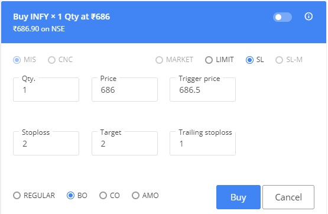Image resolution: width=328 pixels, height=214 pixels.
Task: Click the blue Buy button
Action: pos(239,197)
